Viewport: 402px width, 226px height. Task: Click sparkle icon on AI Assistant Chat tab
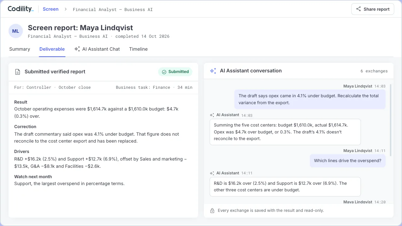coord(77,49)
